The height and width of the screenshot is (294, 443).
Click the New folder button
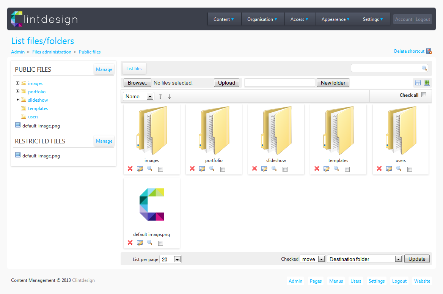tap(333, 83)
